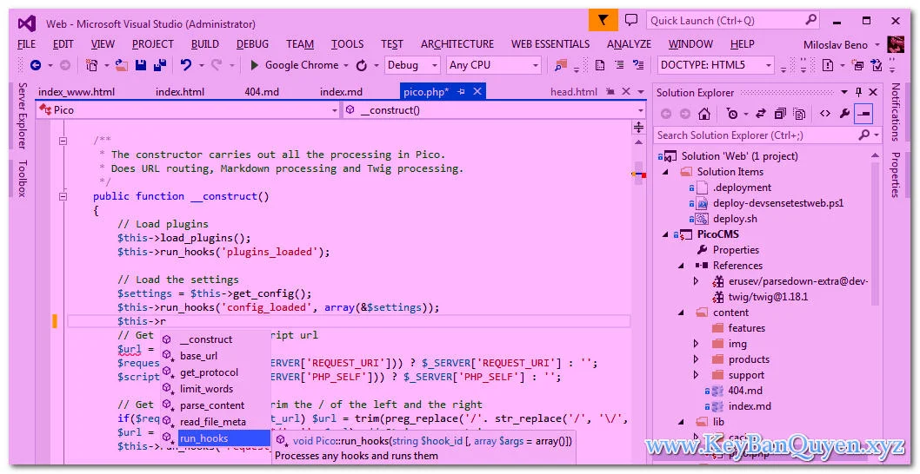Image resolution: width=920 pixels, height=474 pixels.
Task: Save the current file with the floppy icon
Action: 141,65
